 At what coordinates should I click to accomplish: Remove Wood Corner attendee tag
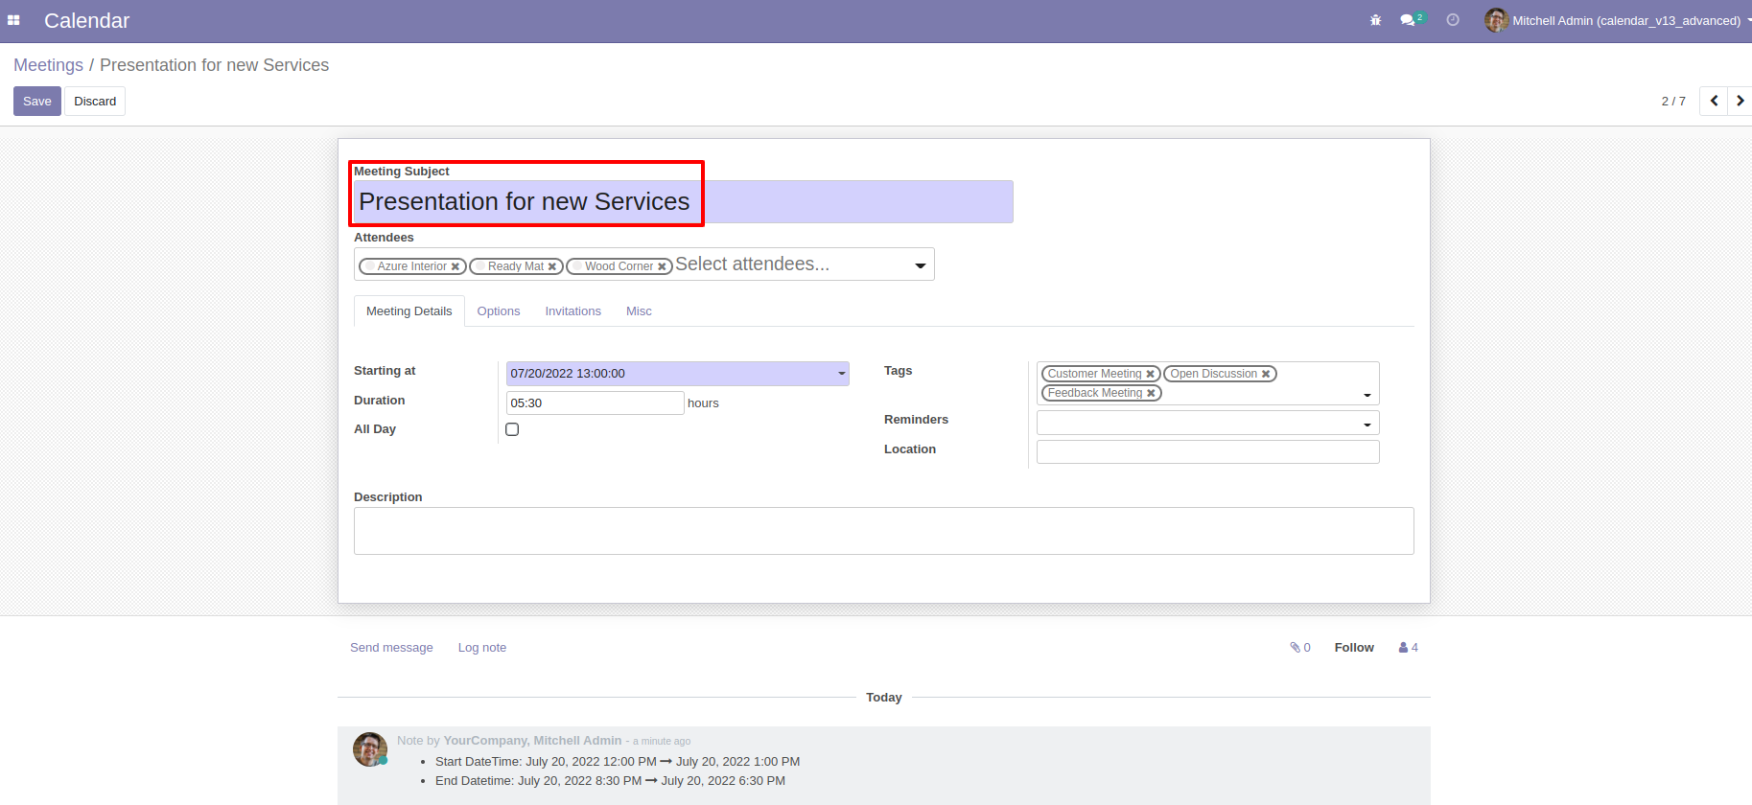(662, 266)
